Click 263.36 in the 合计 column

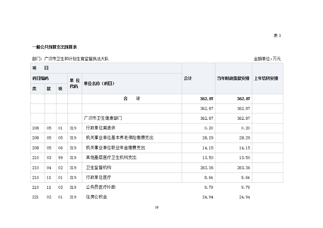click(207, 168)
